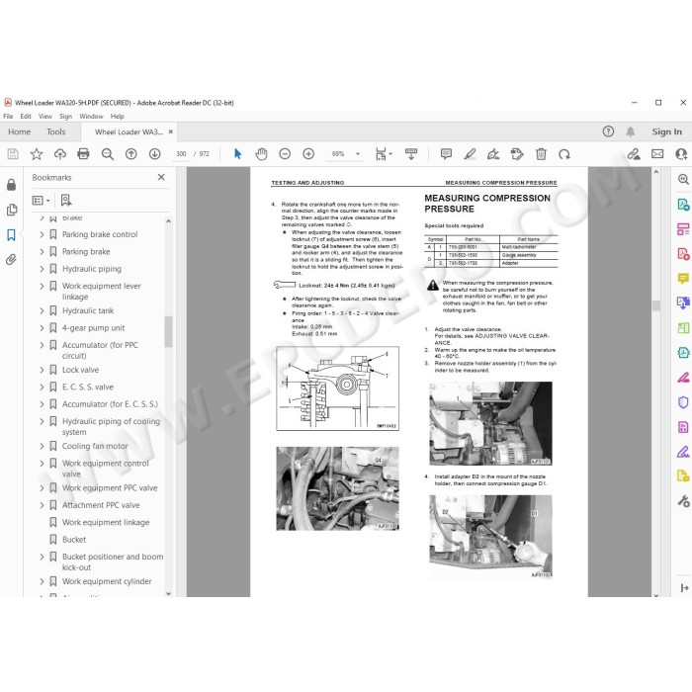Close the Bookmarks panel

click(161, 177)
